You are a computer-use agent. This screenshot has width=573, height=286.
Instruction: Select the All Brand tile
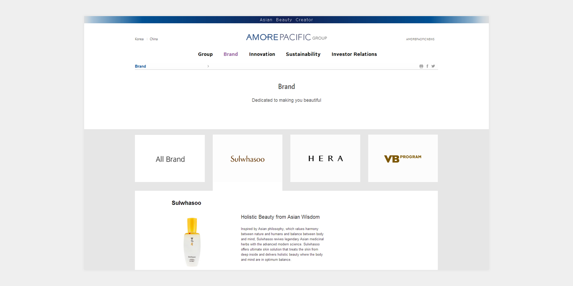[x=170, y=158]
